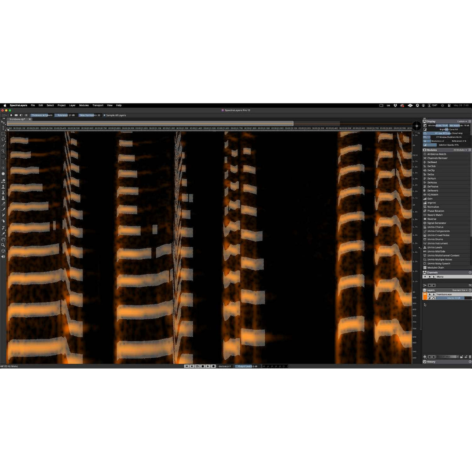Screen dimensions: 472x472
Task: Launch the Unmix Multiple Voices module
Action: click(439, 259)
